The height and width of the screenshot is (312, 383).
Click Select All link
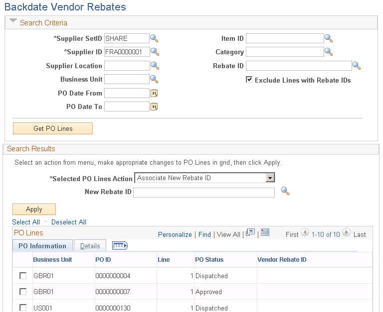pos(26,222)
